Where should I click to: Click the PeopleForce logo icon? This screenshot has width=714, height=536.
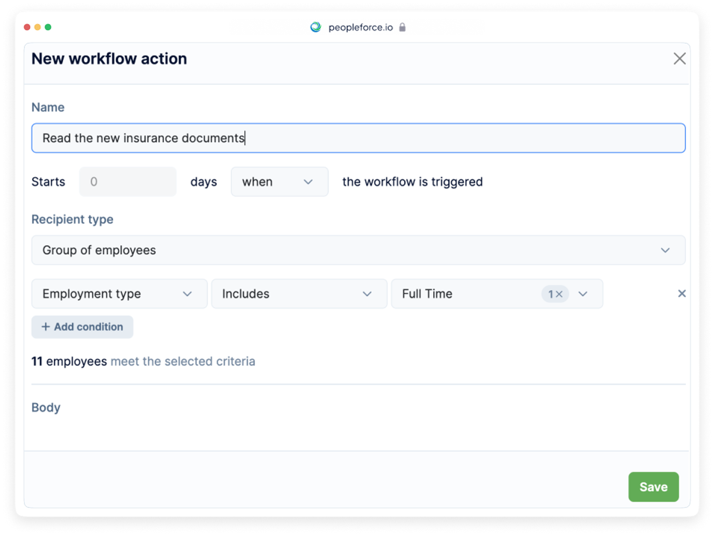[x=316, y=27]
